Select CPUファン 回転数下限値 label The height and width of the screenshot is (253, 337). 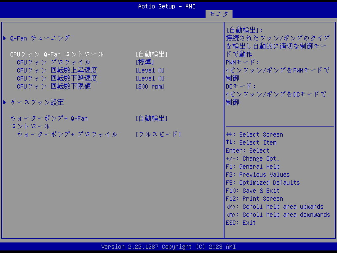(x=54, y=86)
